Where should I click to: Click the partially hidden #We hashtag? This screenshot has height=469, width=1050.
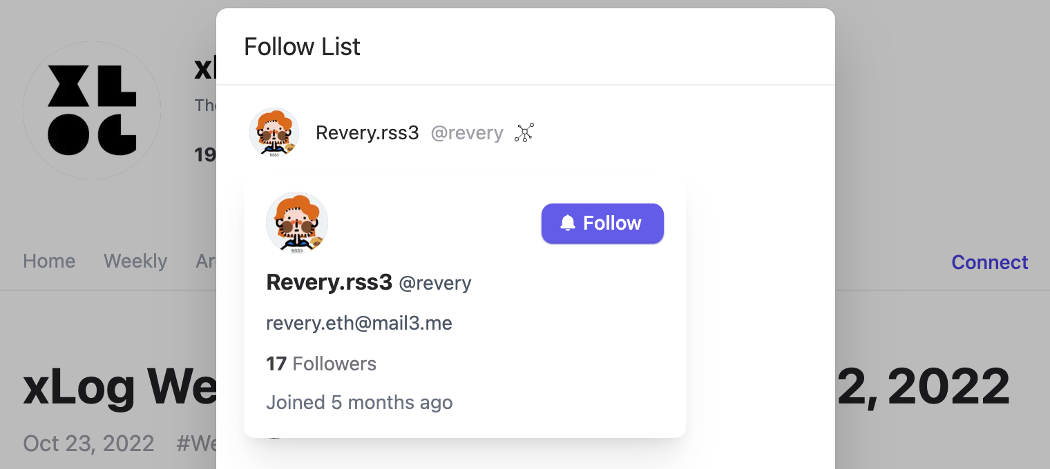coord(196,443)
